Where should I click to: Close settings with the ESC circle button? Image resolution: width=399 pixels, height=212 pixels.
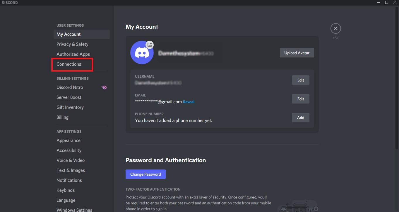(x=335, y=28)
